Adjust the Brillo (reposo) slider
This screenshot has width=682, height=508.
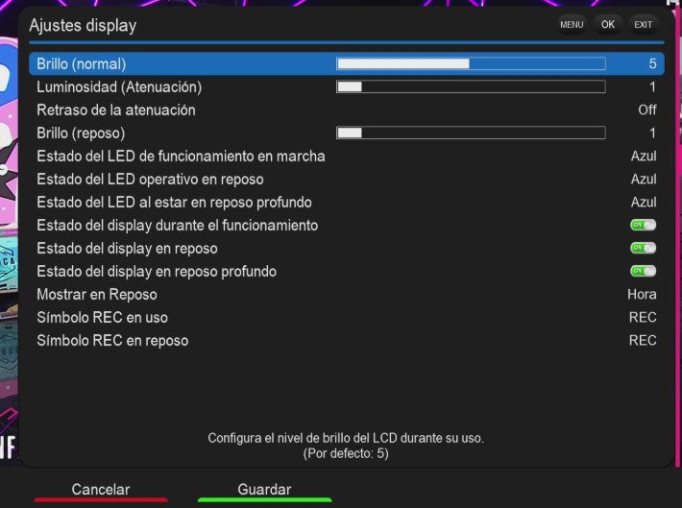pos(471,133)
